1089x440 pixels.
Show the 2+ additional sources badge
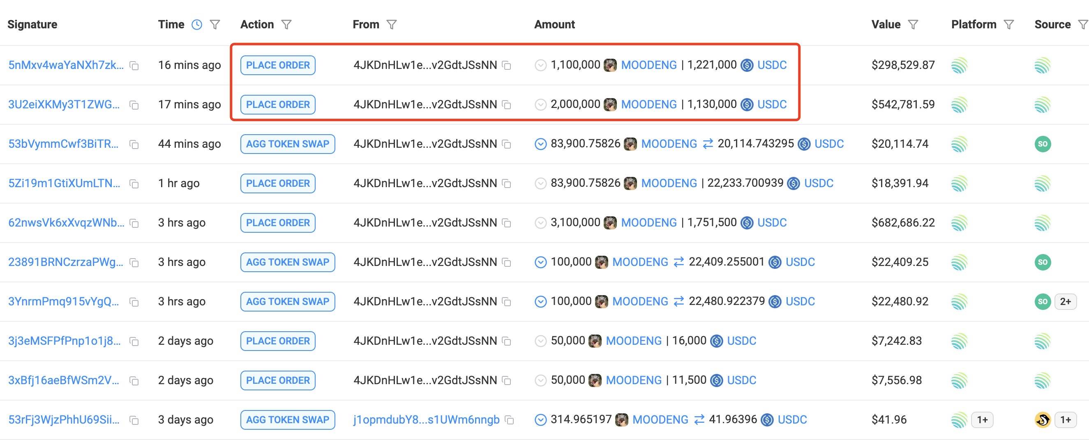pos(1065,302)
